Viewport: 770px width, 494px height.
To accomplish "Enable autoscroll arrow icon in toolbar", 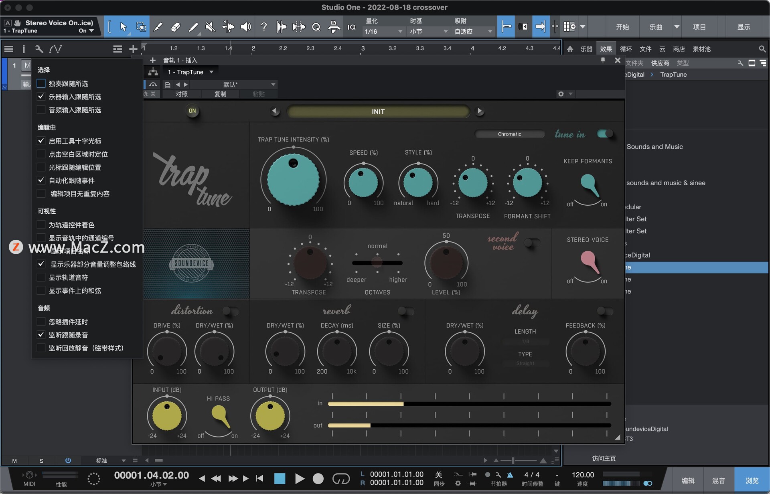I will [541, 27].
